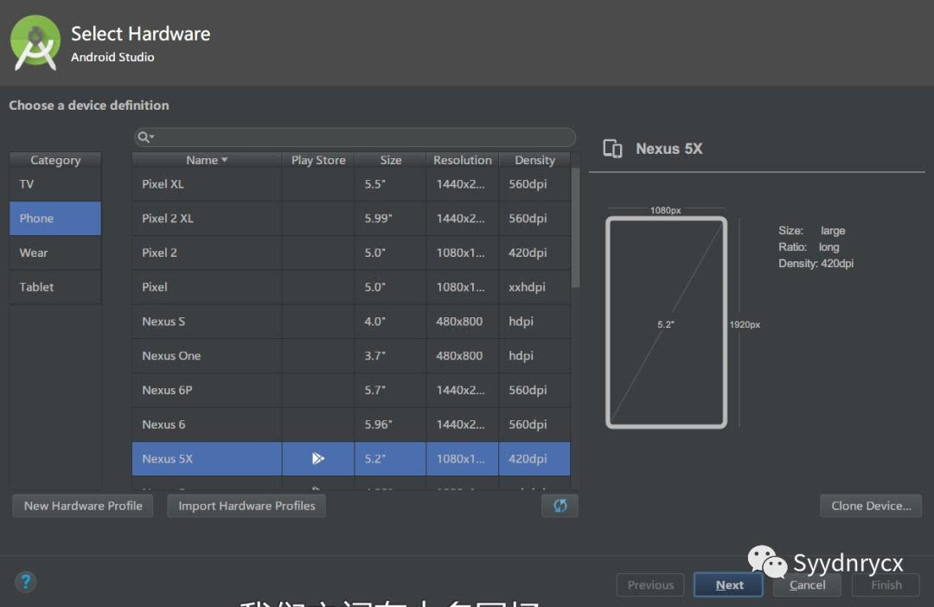The image size is (934, 607).
Task: Select the TV category
Action: 55,184
